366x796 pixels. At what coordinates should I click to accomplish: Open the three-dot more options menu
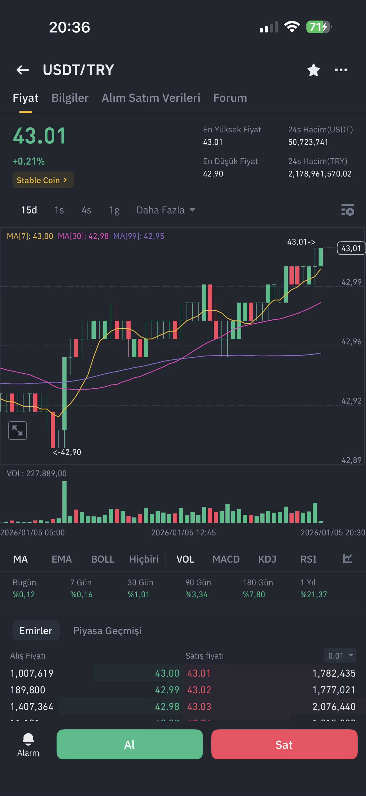[341, 70]
